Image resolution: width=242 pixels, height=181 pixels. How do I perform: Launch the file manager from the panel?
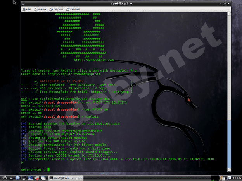click(11, 178)
